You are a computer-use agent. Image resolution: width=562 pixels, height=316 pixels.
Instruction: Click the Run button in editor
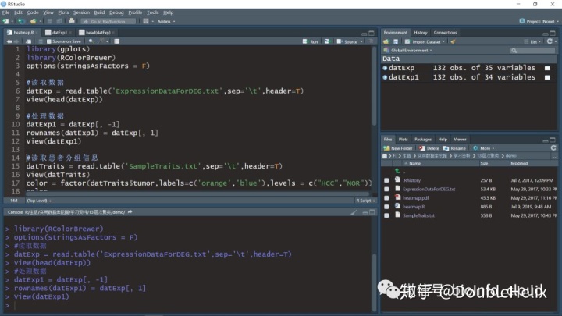coord(311,41)
